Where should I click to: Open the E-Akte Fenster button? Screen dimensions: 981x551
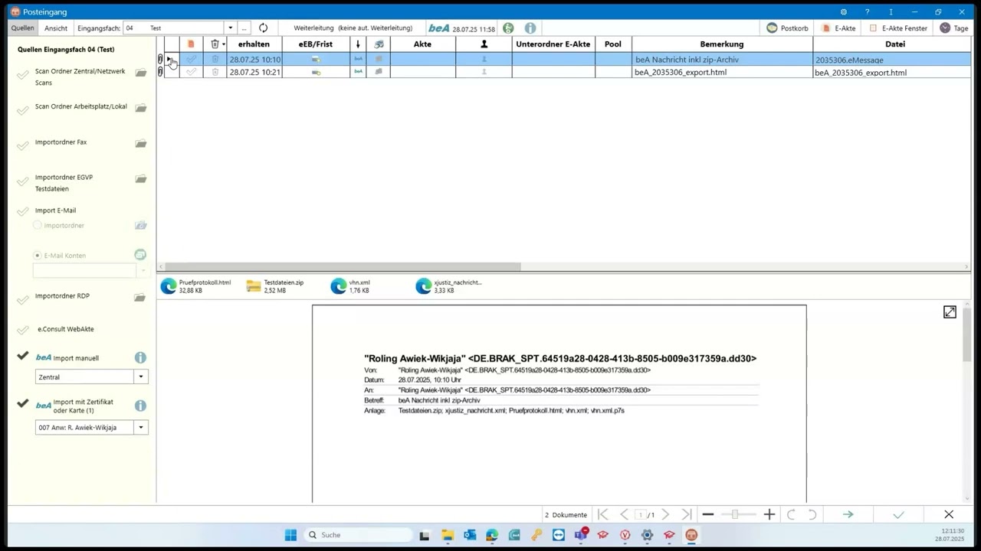click(x=898, y=28)
